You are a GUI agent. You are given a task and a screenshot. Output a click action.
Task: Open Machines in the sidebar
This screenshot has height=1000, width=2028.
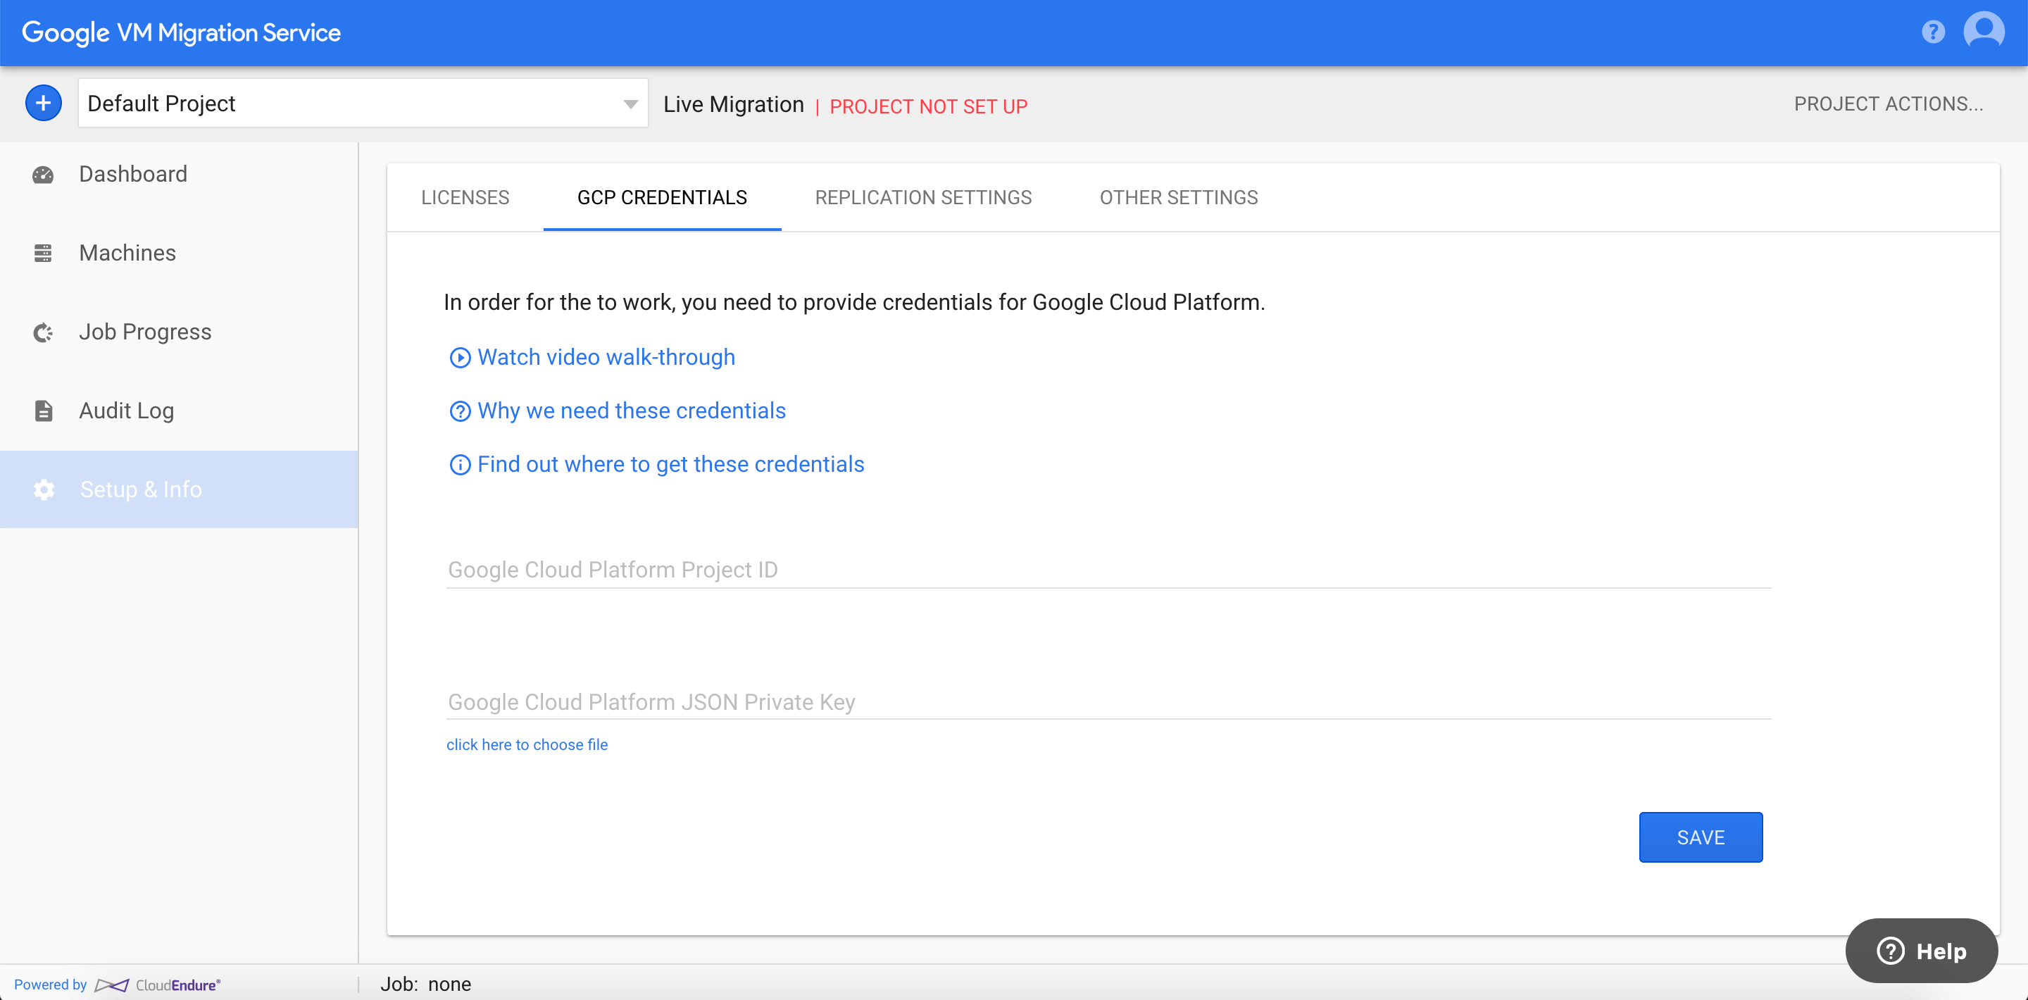coord(179,254)
